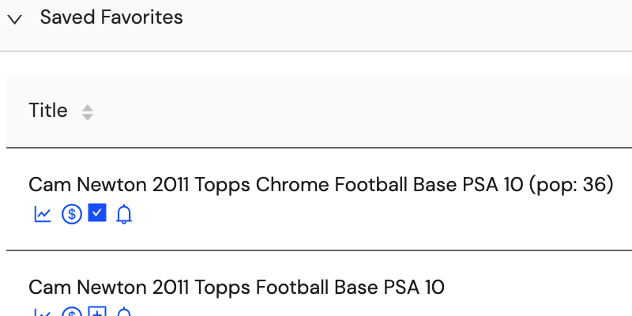Open dollar sales icon for Topps Football Base

72,311
